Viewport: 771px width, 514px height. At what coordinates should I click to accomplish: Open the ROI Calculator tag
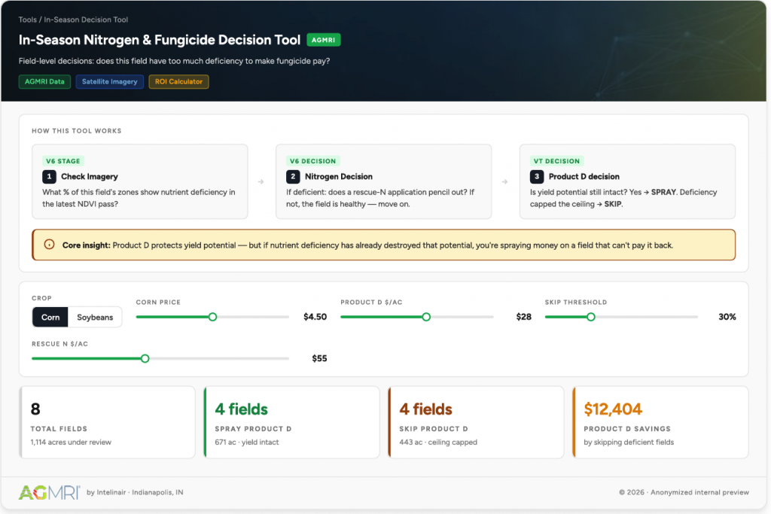tap(178, 81)
